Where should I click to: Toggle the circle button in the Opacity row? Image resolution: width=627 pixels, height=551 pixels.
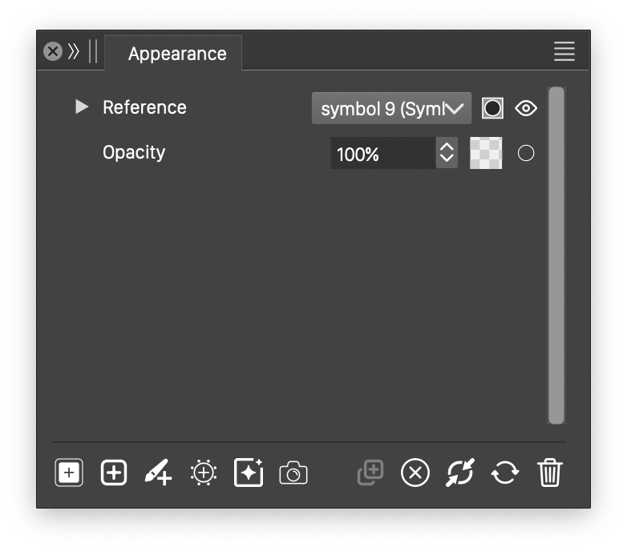[x=526, y=153]
